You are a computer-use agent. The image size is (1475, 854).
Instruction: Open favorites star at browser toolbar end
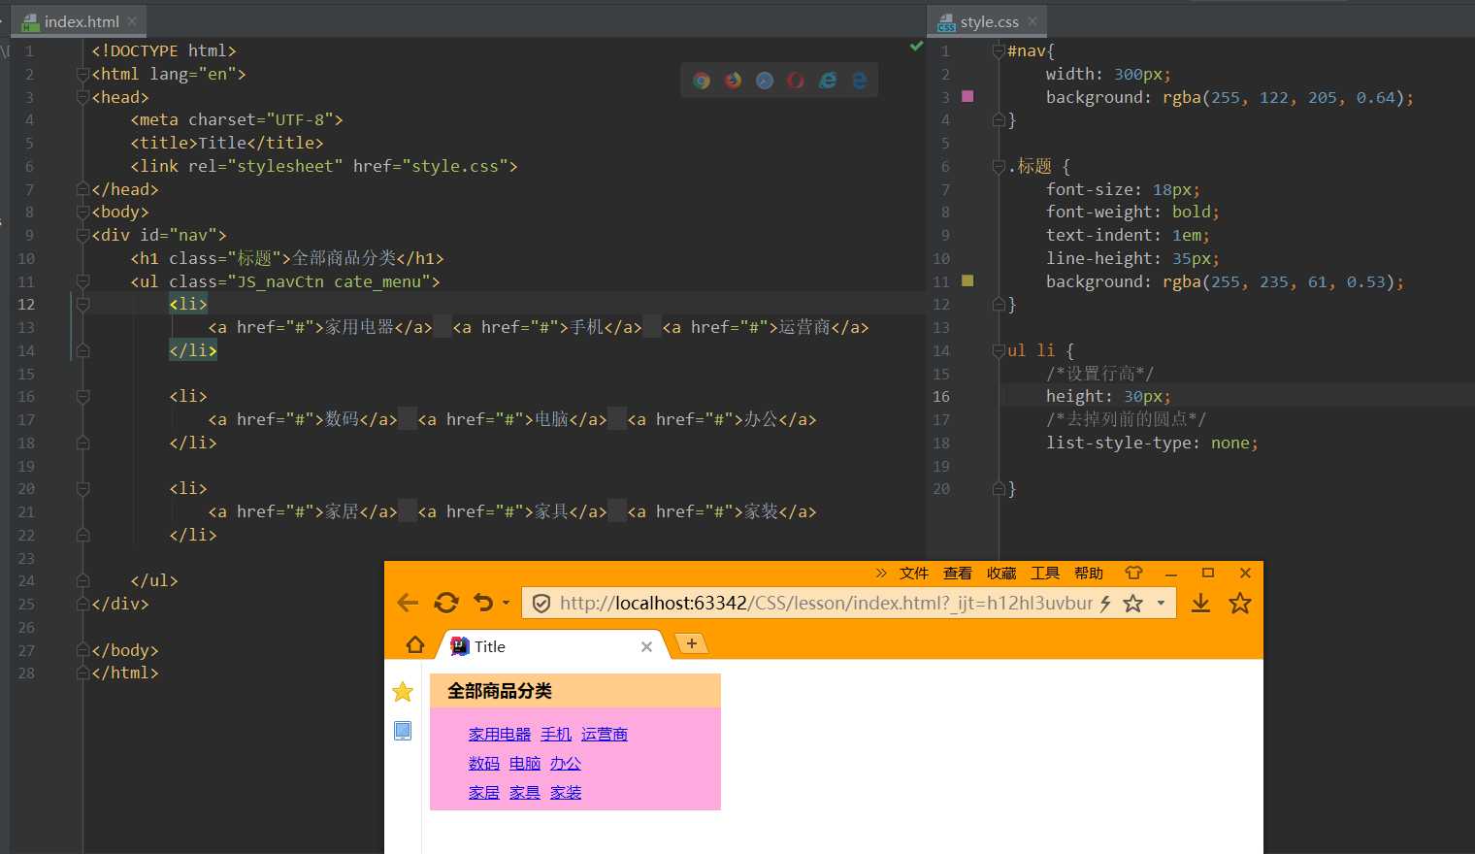coord(1240,604)
